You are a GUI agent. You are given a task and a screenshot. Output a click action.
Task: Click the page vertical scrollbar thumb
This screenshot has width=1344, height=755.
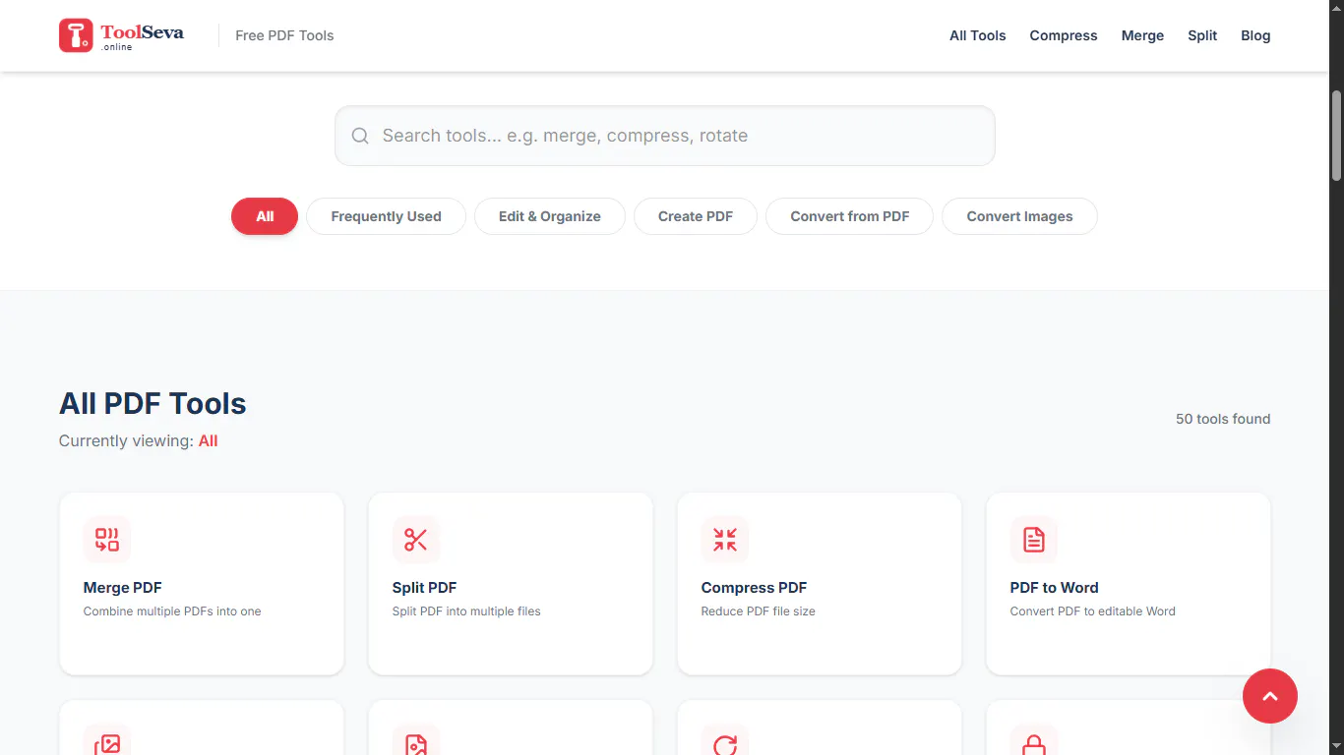[1336, 136]
